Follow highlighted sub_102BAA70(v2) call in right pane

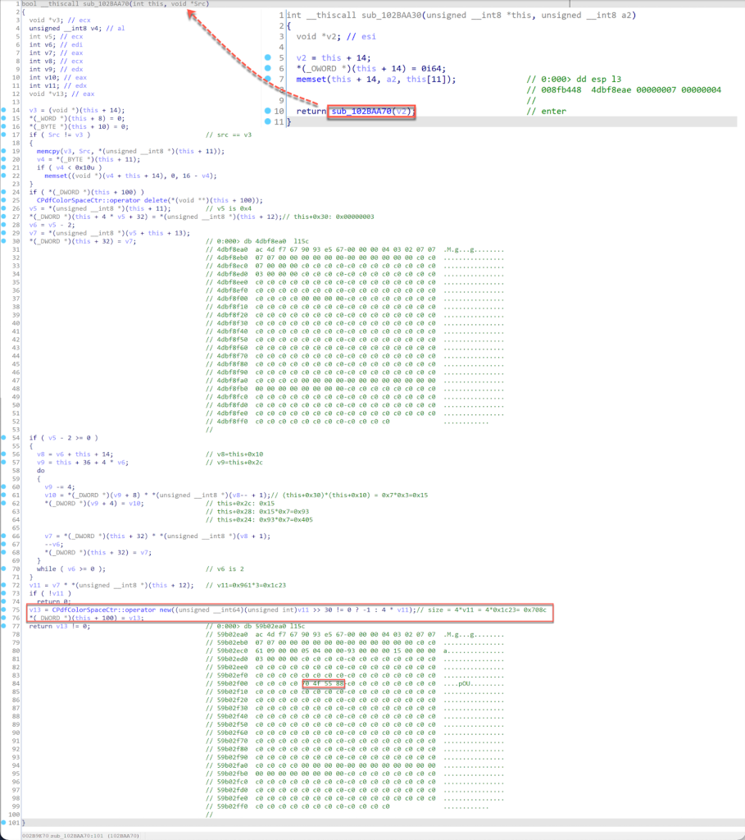(371, 112)
